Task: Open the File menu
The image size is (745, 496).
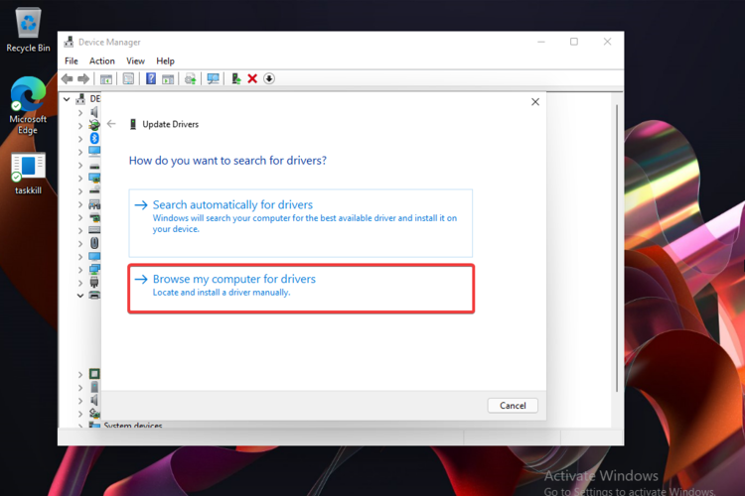Action: 72,62
